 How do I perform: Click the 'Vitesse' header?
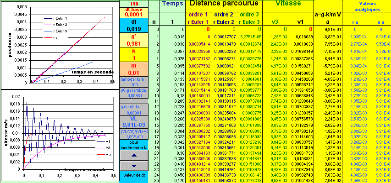(288, 3)
